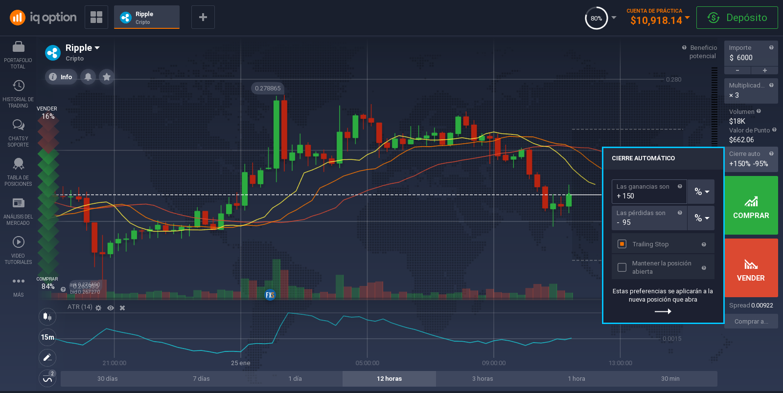Click help icon next to Multiplicador

click(771, 85)
